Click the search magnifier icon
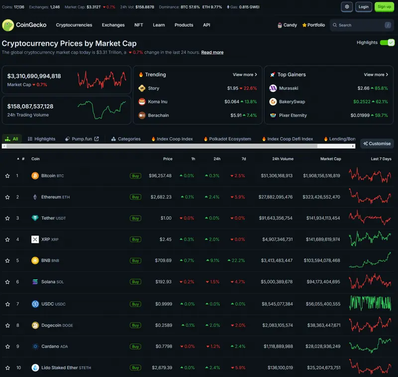Viewport: 398px width, 377px height. point(335,25)
